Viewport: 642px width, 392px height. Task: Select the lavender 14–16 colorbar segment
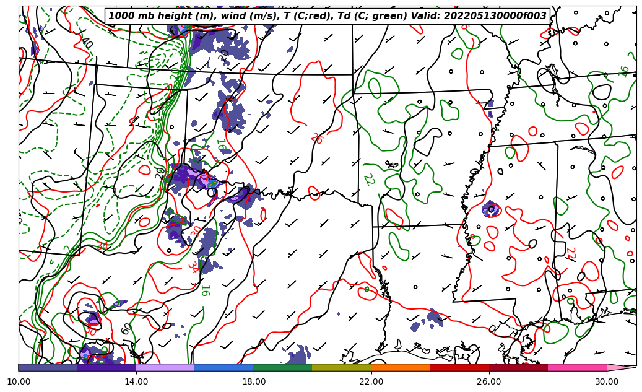pyautogui.click(x=165, y=367)
